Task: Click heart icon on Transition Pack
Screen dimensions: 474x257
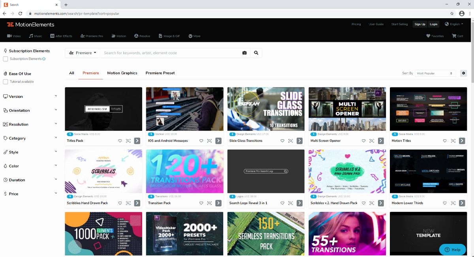Action: click(201, 203)
